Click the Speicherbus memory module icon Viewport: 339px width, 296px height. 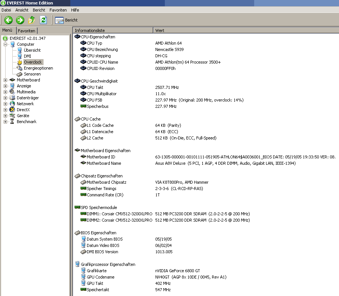point(83,106)
